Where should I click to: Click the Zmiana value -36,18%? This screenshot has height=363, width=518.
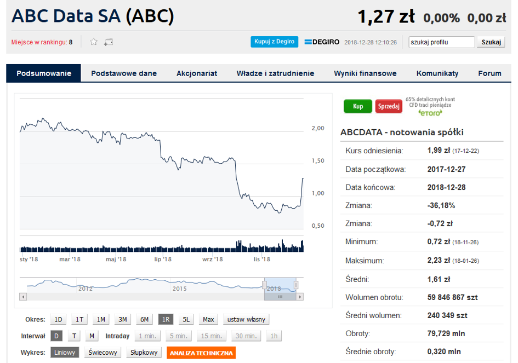click(x=441, y=205)
